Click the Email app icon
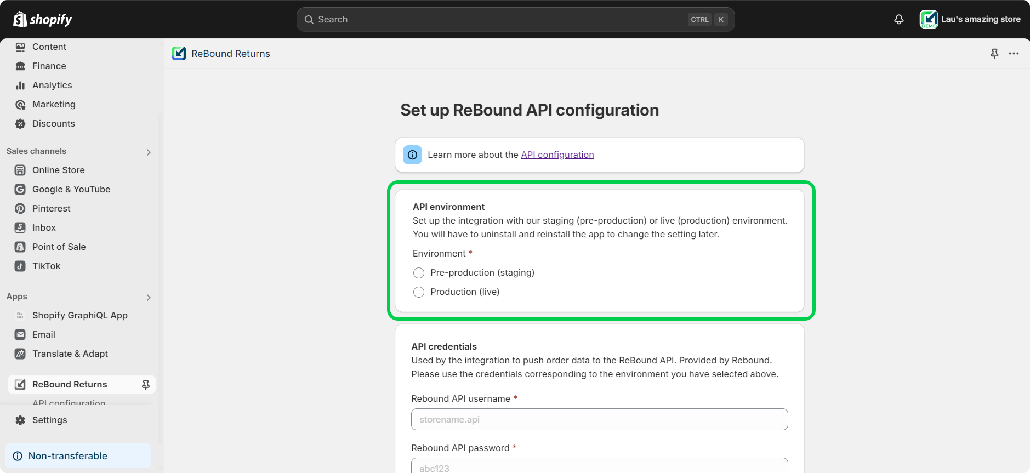The width and height of the screenshot is (1030, 473). [x=20, y=334]
